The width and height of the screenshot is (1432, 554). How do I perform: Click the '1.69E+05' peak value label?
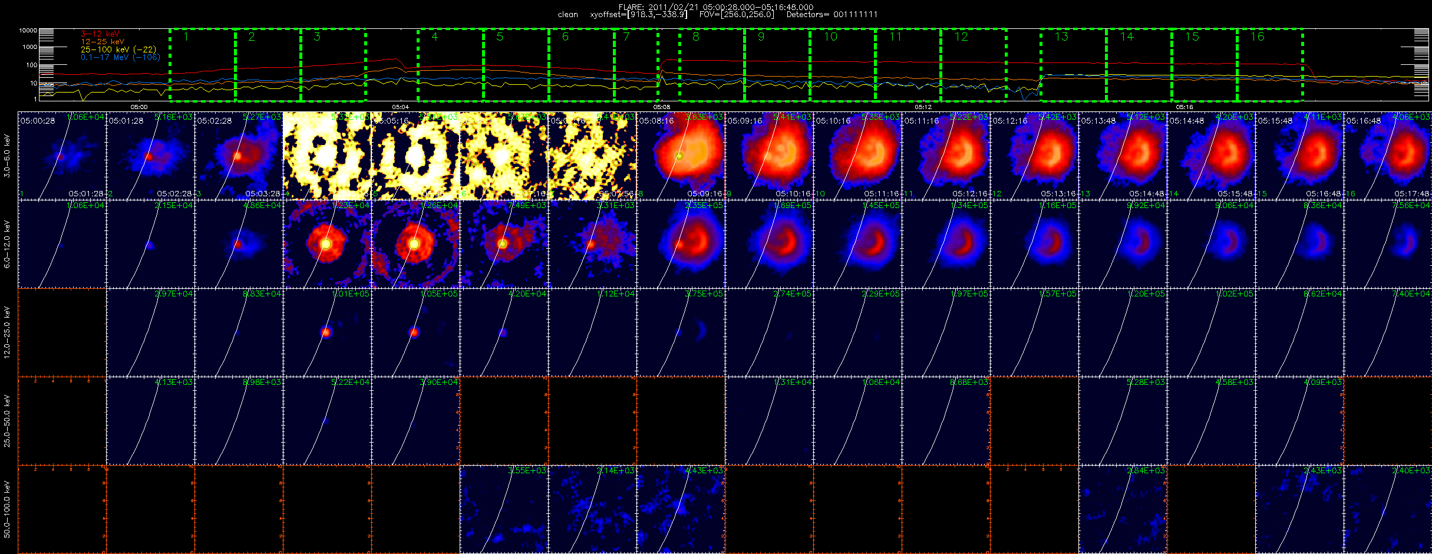click(x=793, y=206)
